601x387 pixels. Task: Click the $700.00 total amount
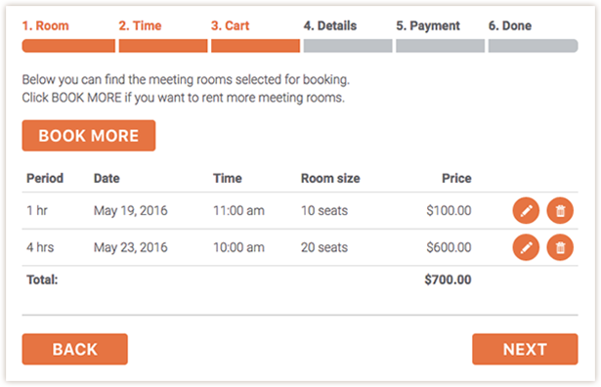coord(448,279)
